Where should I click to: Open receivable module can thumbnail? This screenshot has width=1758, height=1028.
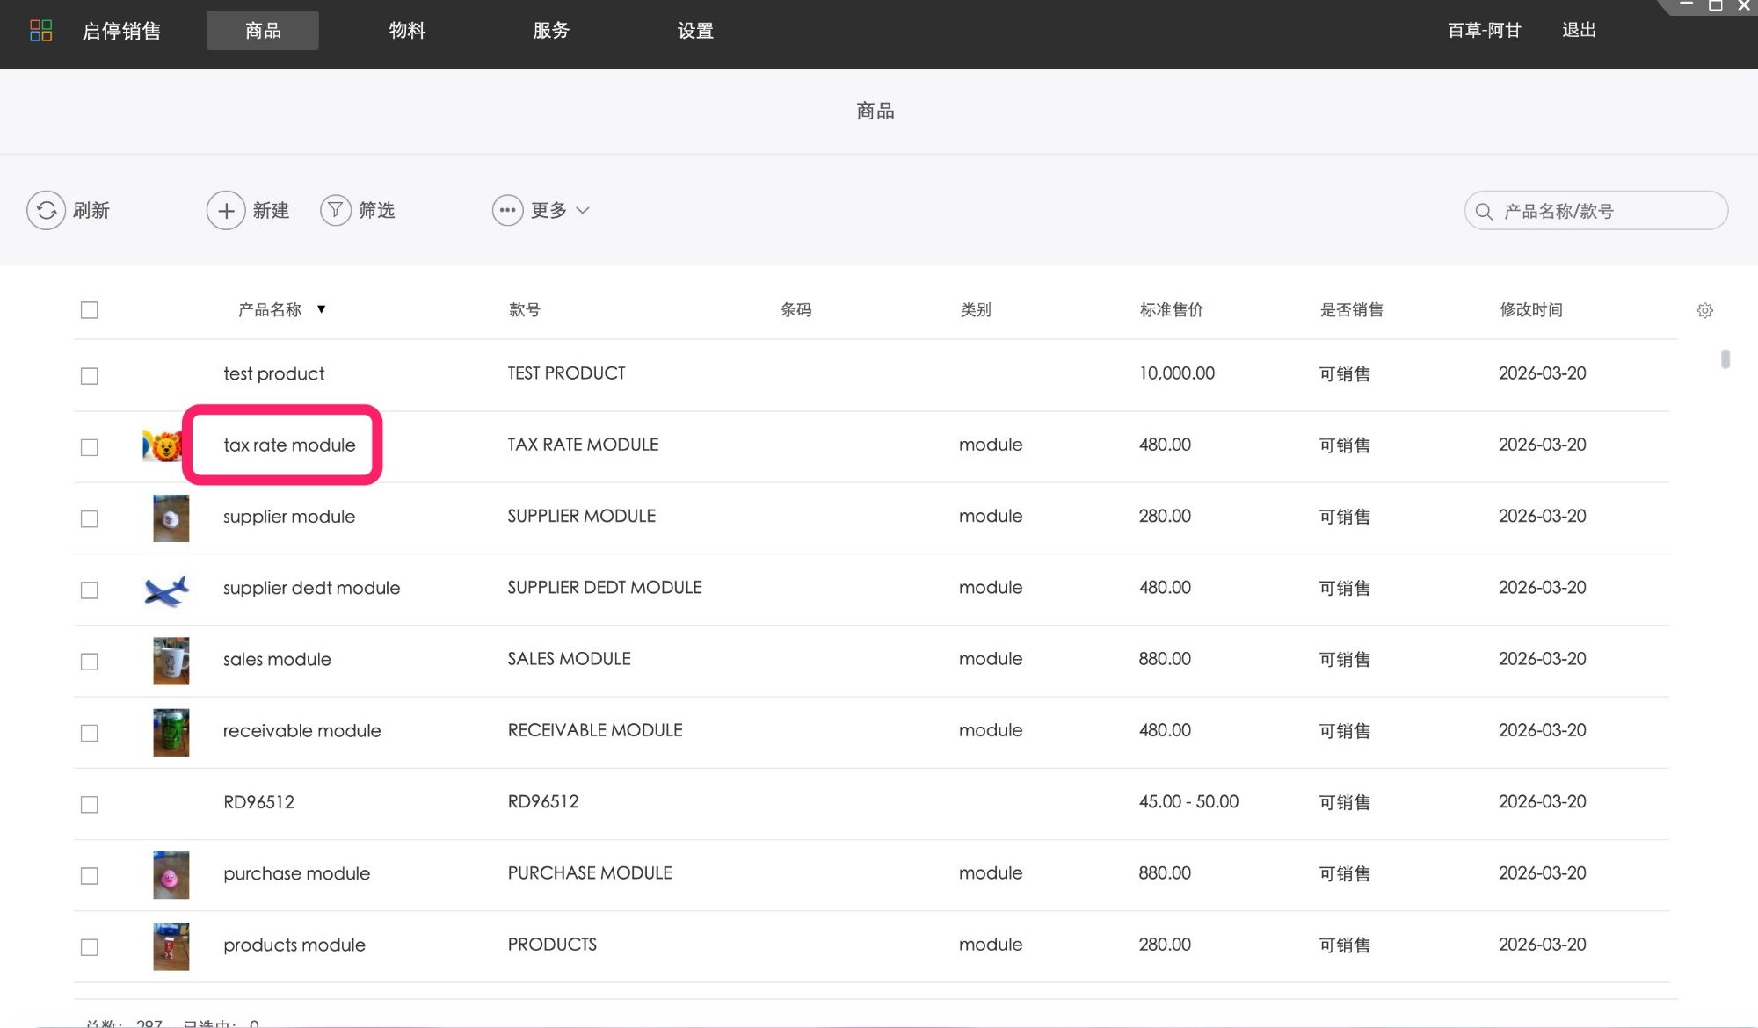click(x=171, y=733)
